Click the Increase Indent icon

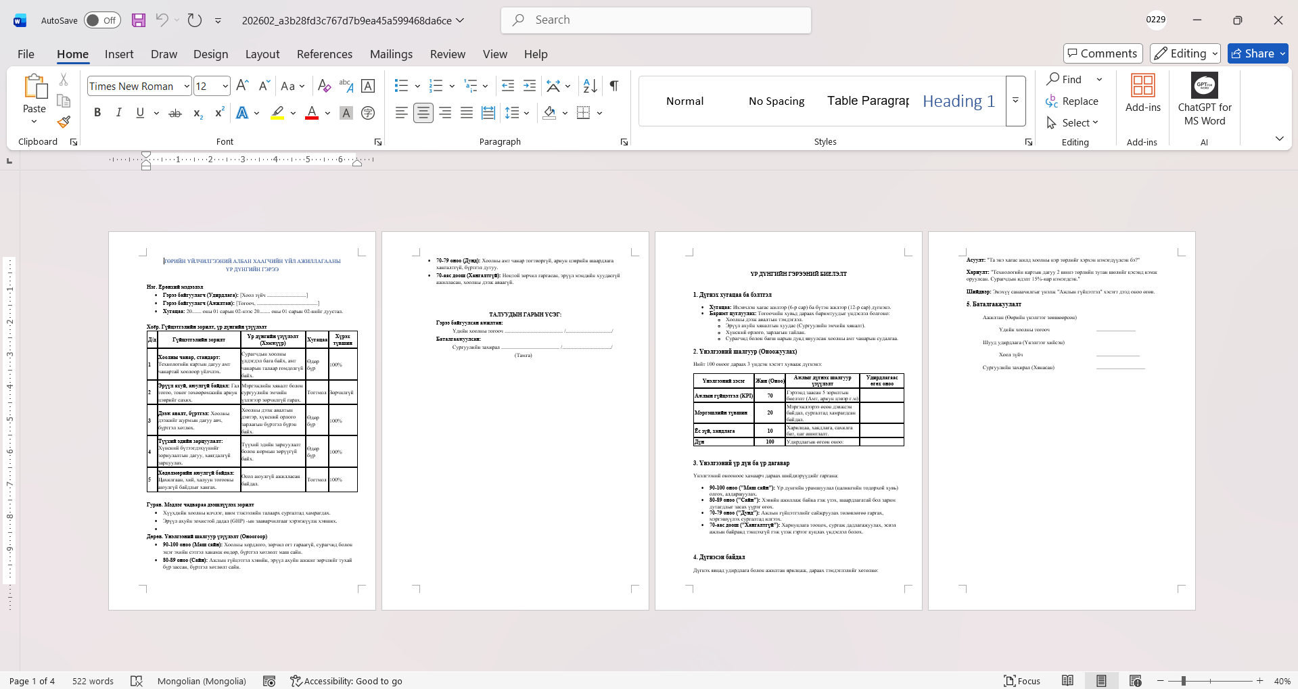point(530,86)
